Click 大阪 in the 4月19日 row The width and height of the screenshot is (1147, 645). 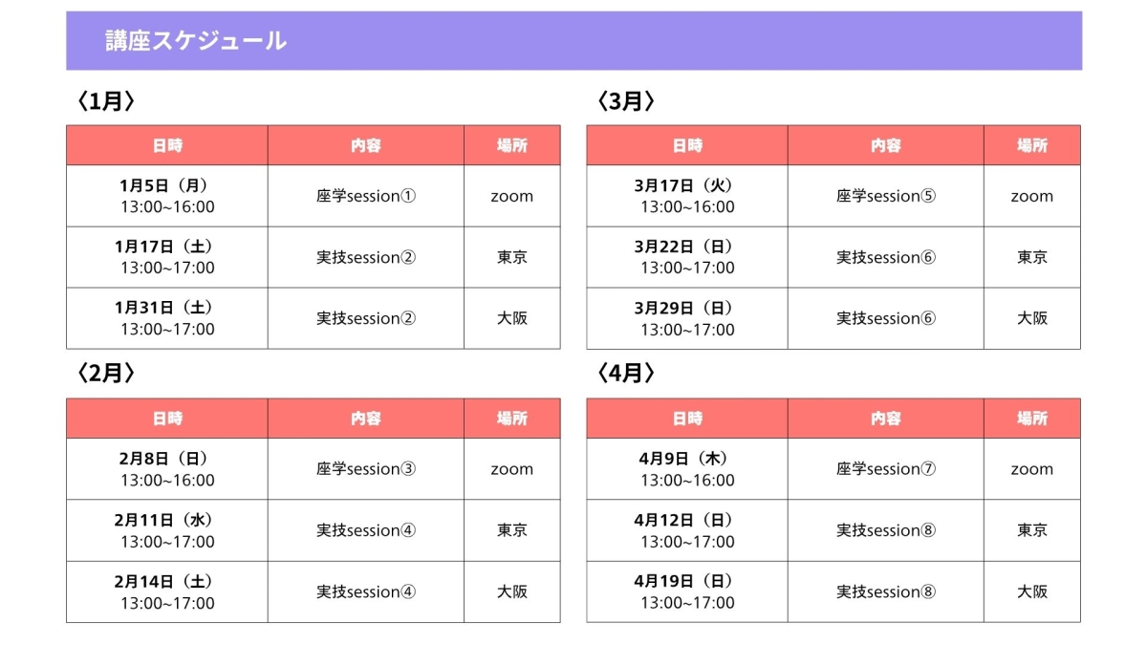click(x=1032, y=591)
